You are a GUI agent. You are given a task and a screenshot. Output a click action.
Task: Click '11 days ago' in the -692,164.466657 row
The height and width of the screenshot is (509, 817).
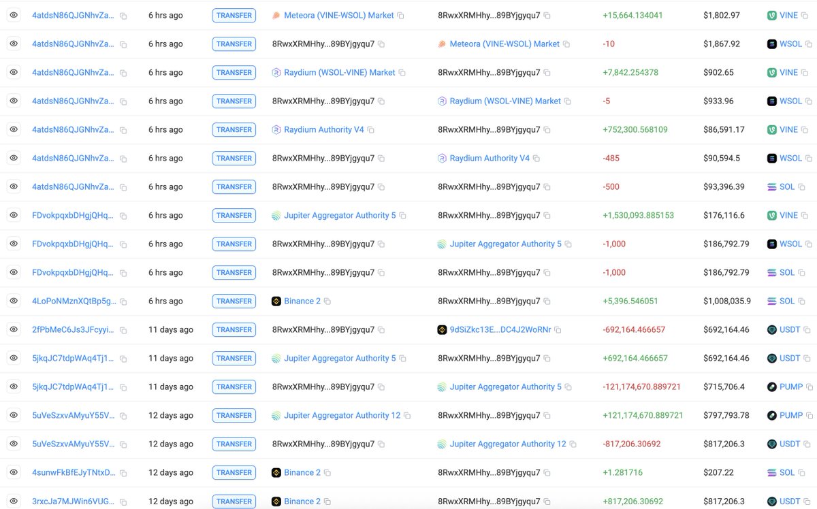pos(171,329)
